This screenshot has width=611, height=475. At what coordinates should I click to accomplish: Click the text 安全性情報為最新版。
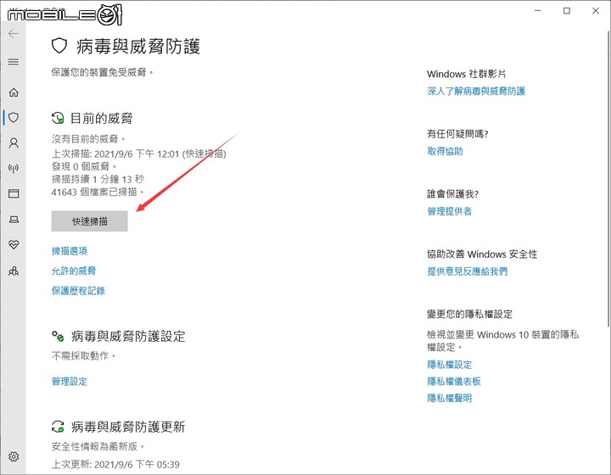coord(98,446)
